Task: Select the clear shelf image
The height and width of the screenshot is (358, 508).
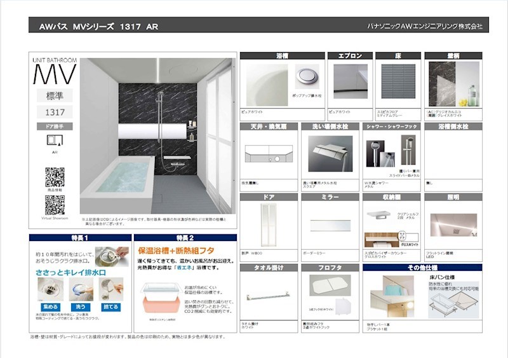Action: [x=379, y=215]
